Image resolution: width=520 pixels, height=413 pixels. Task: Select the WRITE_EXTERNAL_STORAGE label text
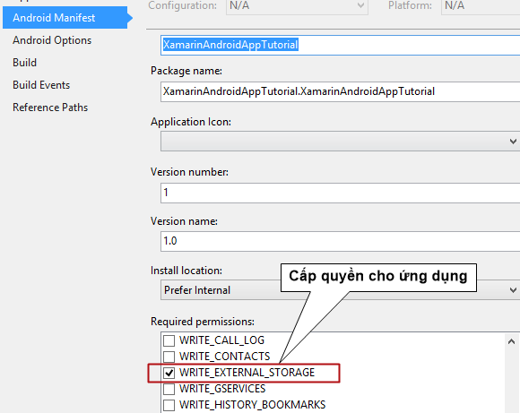[247, 373]
